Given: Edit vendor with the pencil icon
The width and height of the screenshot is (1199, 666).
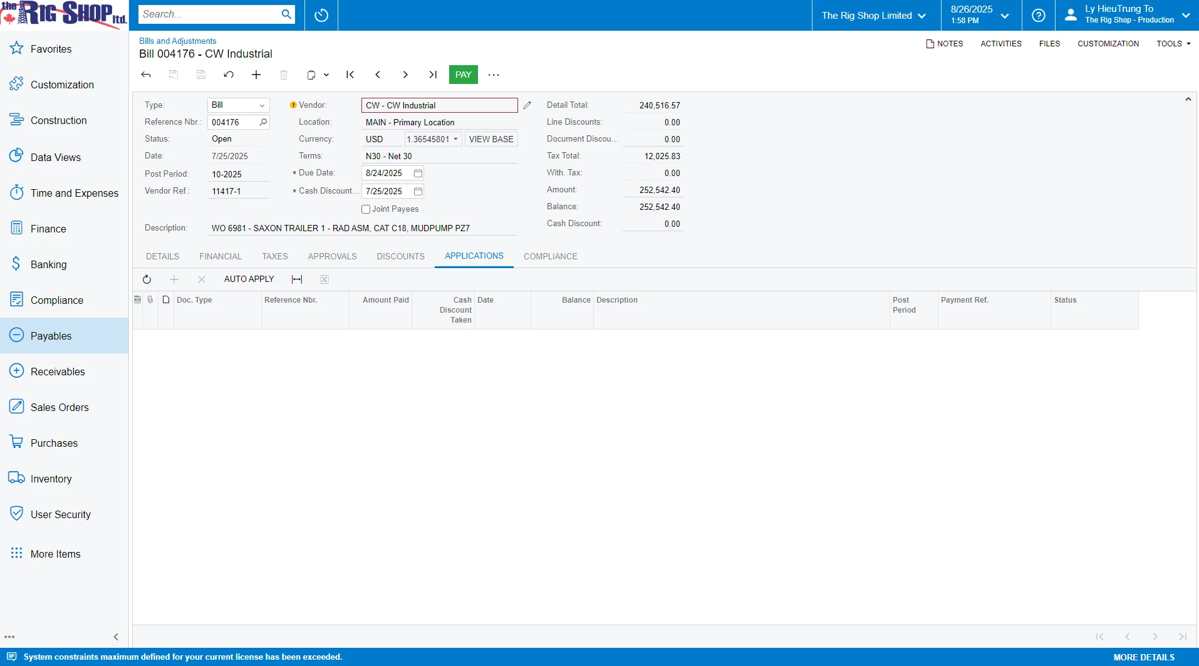Looking at the screenshot, I should 527,105.
